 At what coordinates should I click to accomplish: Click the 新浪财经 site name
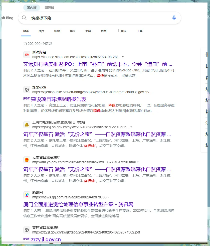[39, 52]
